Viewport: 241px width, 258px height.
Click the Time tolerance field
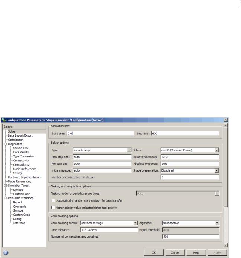click(x=109, y=230)
